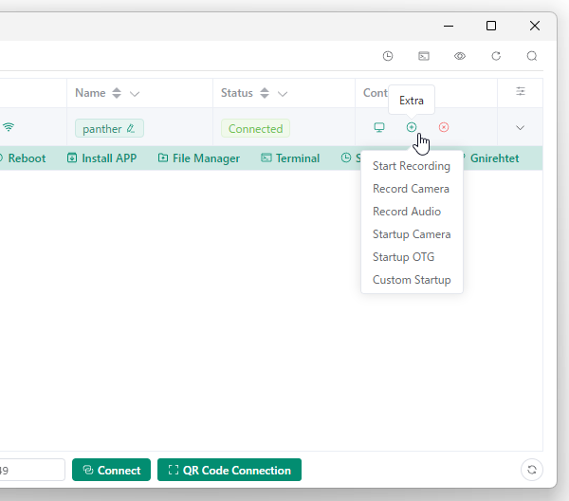Click the green Connect button
This screenshot has height=501, width=569.
[111, 470]
